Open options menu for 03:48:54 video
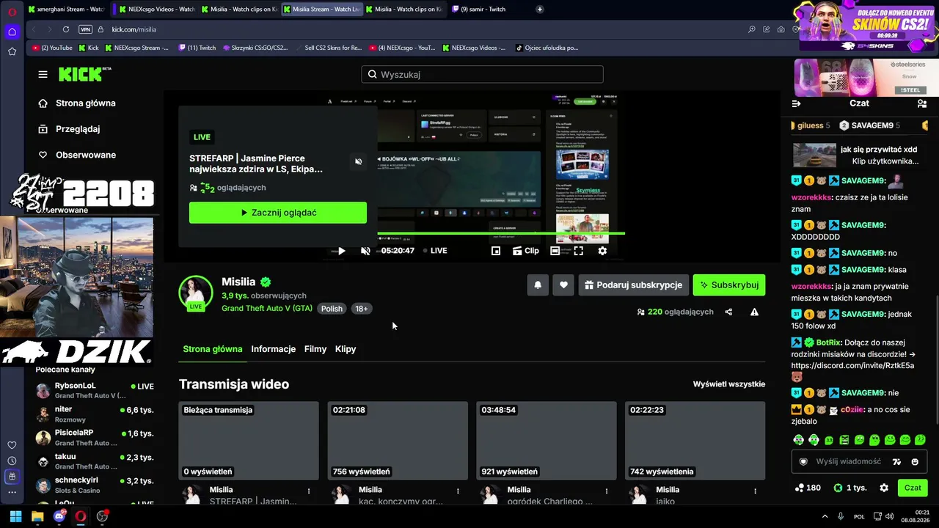The height and width of the screenshot is (528, 939). click(607, 491)
